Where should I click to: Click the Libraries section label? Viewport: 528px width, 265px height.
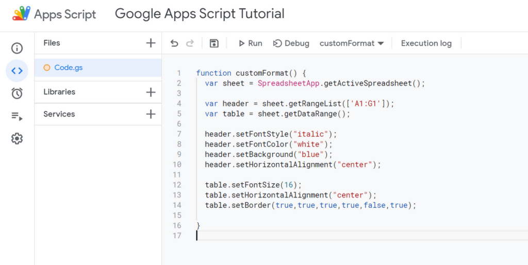click(x=59, y=92)
